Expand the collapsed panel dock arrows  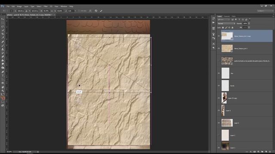click(x=215, y=14)
